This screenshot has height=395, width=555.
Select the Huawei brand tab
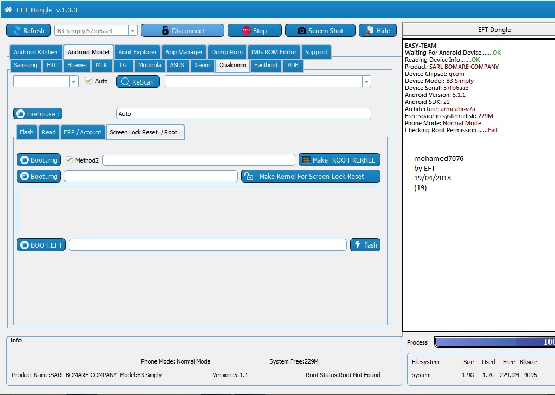pos(77,65)
